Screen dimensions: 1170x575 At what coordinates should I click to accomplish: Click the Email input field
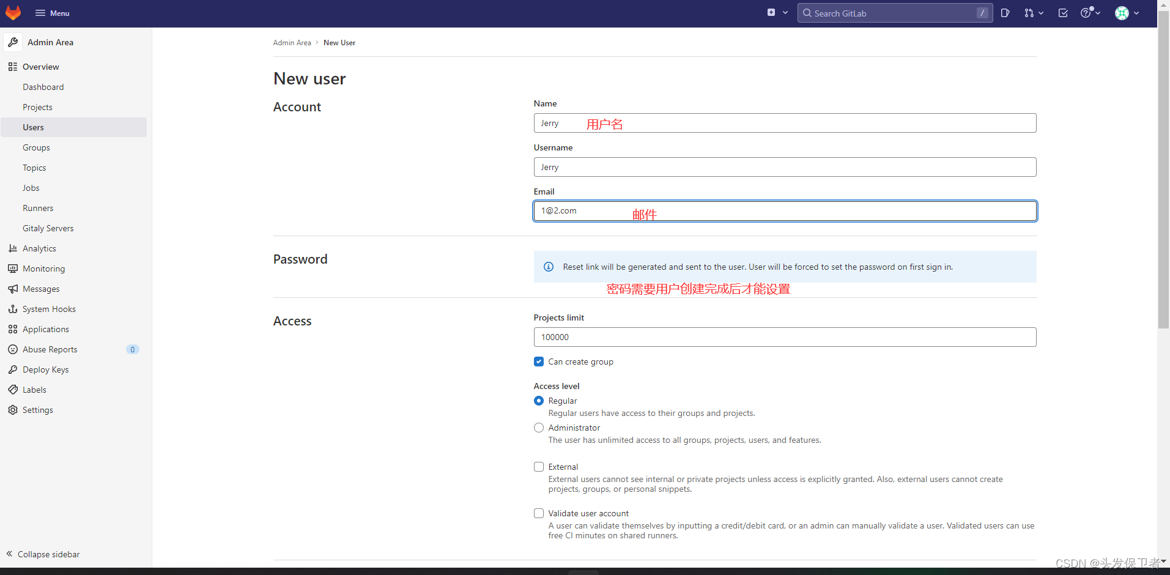[x=785, y=211]
